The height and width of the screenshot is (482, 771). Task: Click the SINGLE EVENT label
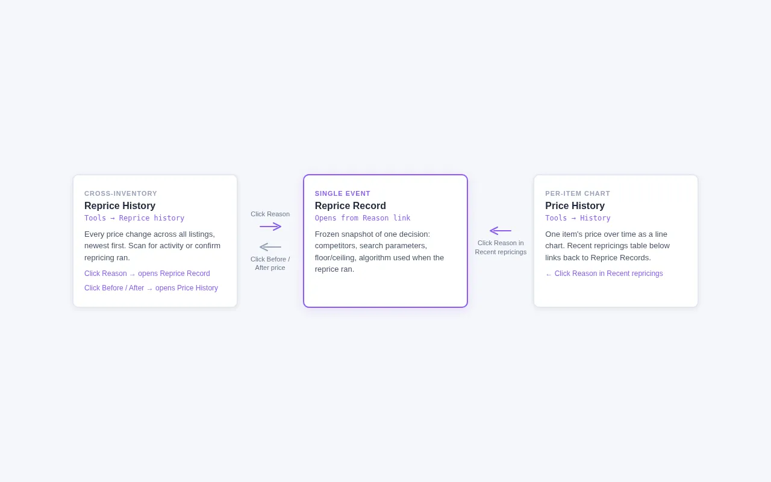(x=342, y=193)
